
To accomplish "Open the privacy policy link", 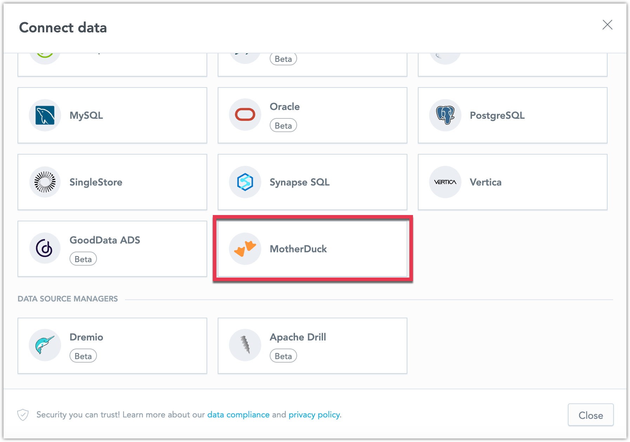I will [314, 415].
